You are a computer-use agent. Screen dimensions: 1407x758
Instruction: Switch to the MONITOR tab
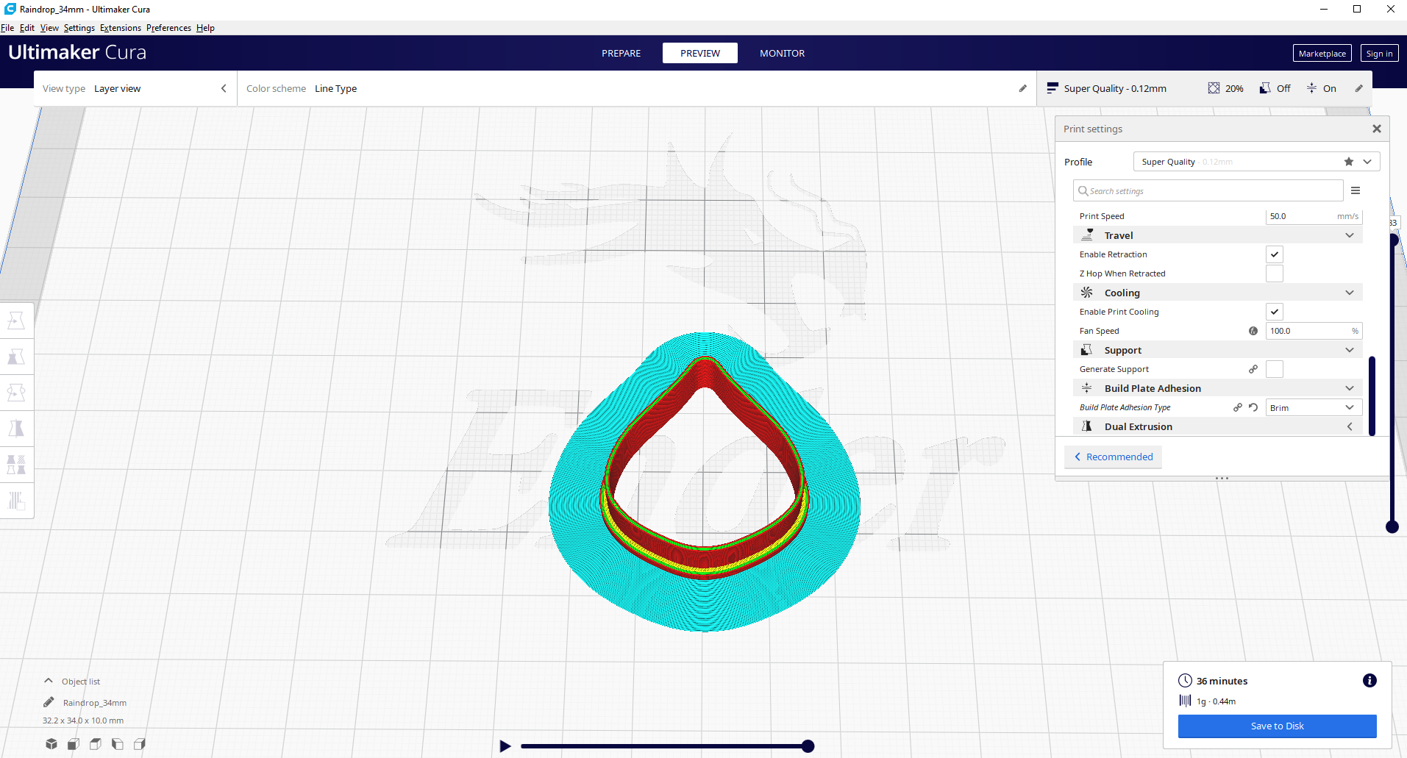pyautogui.click(x=782, y=52)
